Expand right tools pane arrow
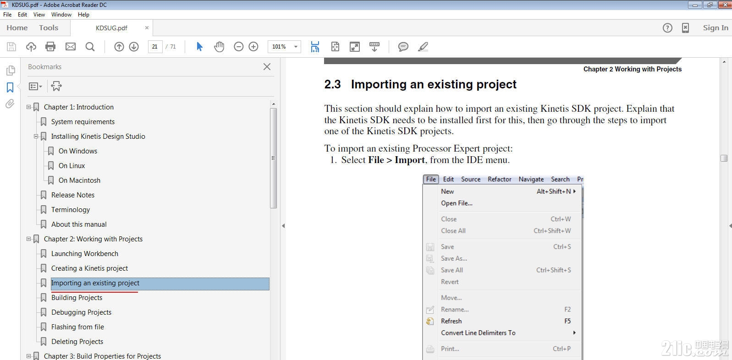 click(x=730, y=226)
